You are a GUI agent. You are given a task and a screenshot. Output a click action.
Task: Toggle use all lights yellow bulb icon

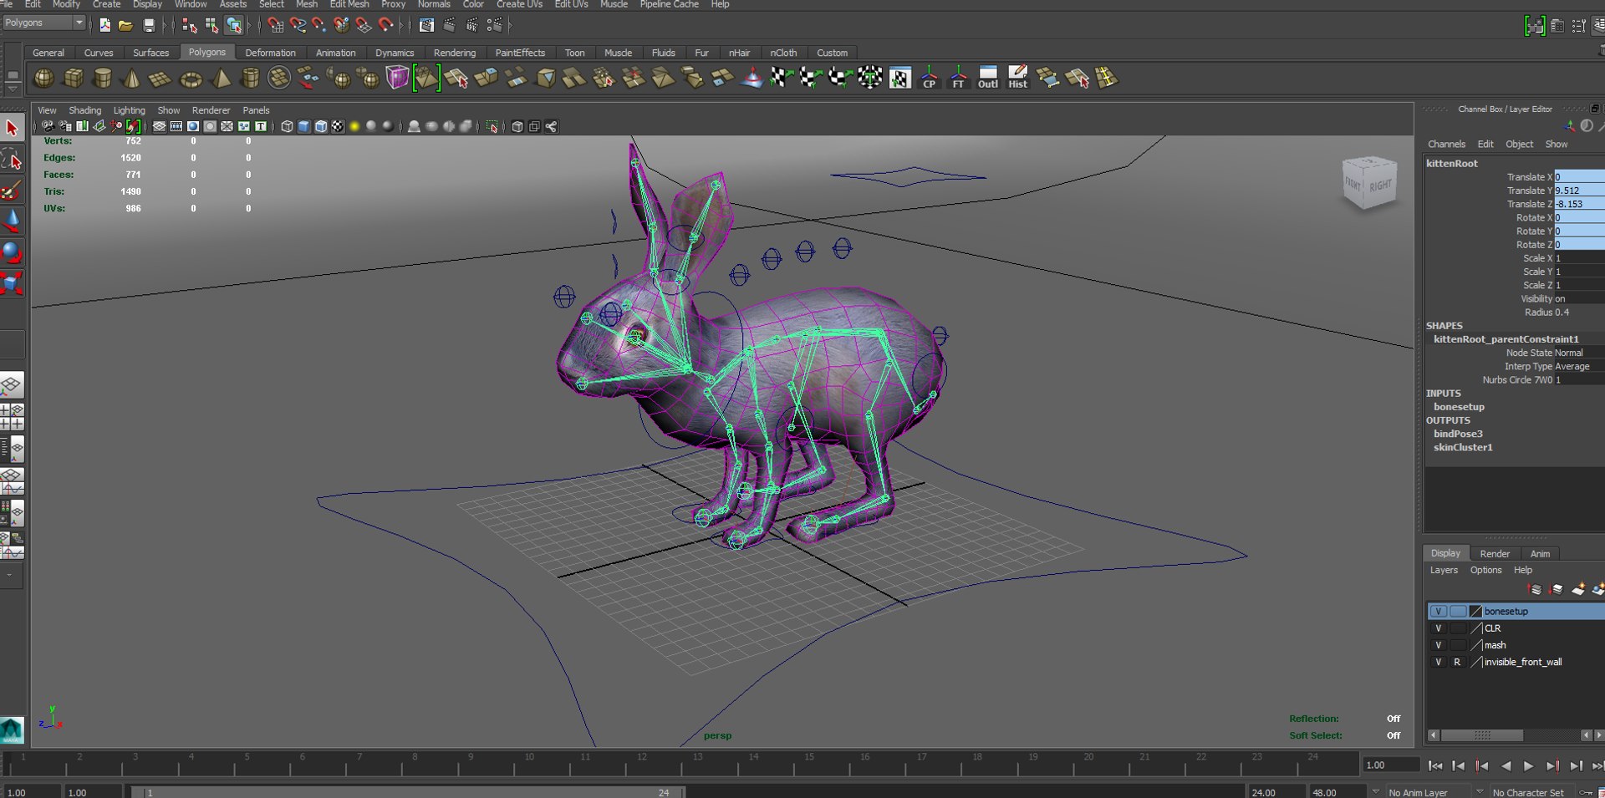click(x=354, y=127)
